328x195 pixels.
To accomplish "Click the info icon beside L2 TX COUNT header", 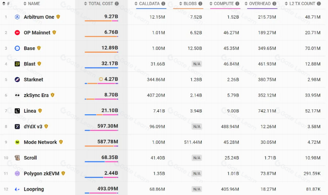I will pos(319,3).
